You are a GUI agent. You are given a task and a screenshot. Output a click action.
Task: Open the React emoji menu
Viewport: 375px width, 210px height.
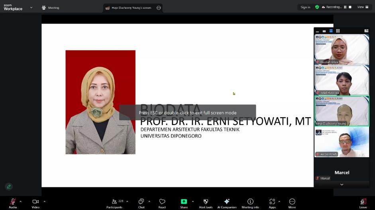(x=162, y=202)
